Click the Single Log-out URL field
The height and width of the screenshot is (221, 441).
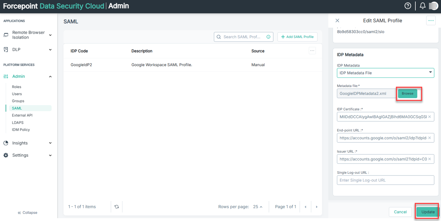click(385, 180)
